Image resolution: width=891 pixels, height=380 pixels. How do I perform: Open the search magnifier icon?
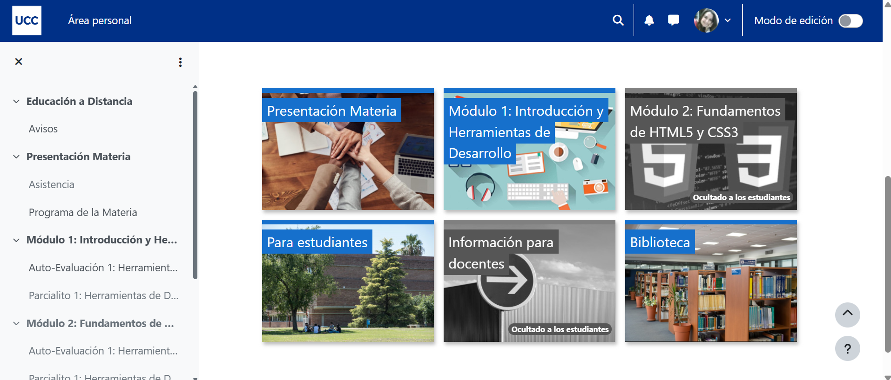point(618,20)
